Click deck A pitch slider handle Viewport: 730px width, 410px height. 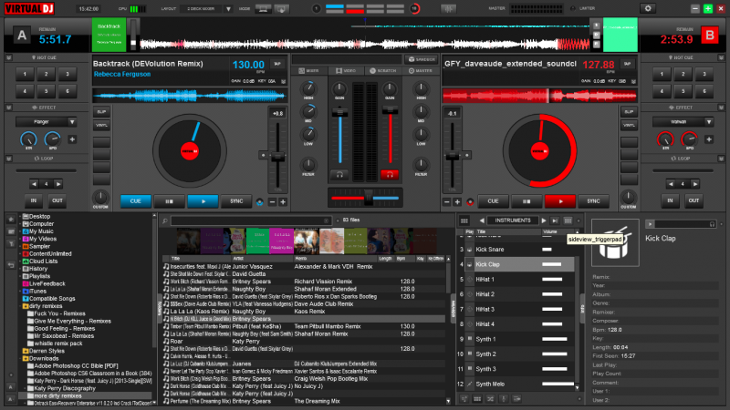[277, 158]
